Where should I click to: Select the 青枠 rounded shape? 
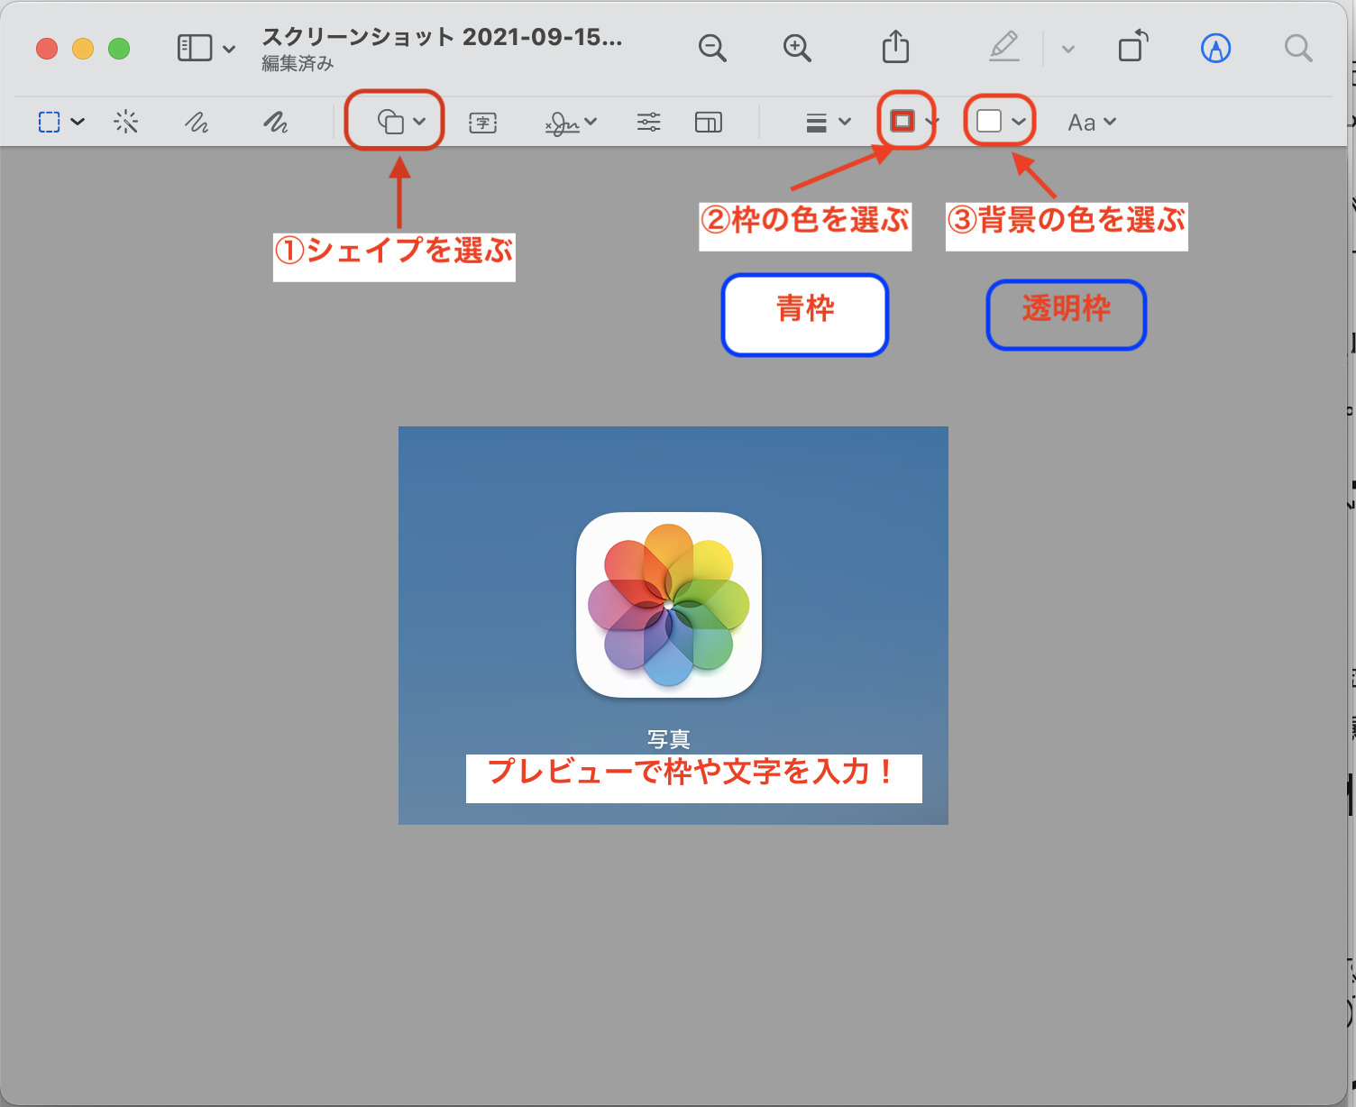(x=805, y=315)
